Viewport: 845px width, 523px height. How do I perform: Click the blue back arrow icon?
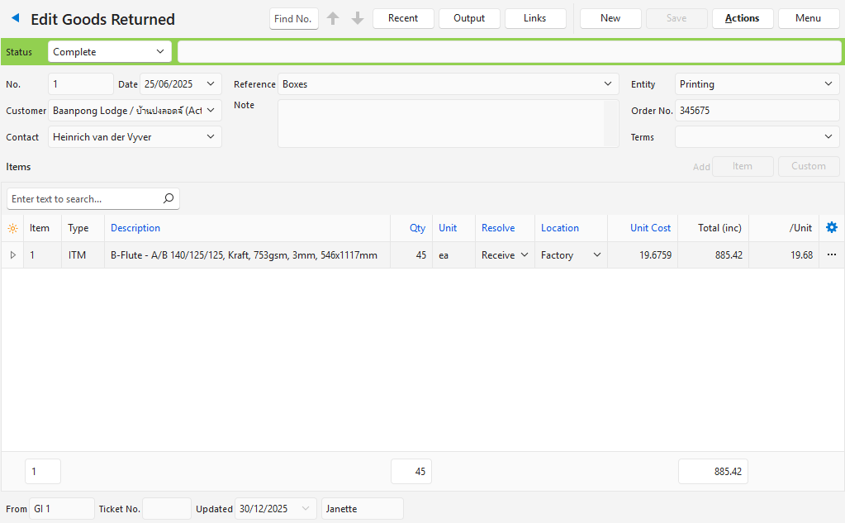pyautogui.click(x=15, y=18)
